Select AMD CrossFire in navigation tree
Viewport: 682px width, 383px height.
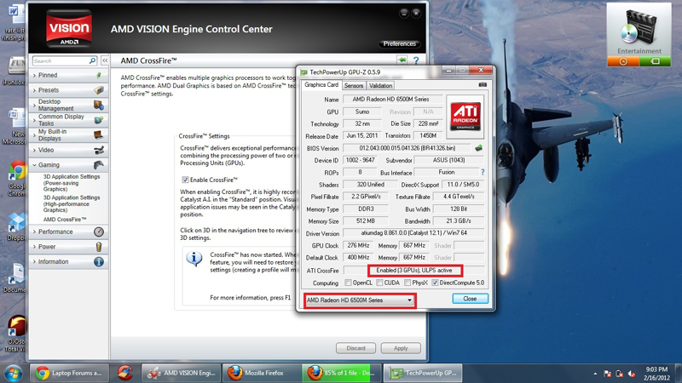(65, 220)
